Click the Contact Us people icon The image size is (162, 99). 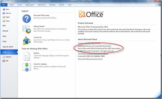coord(27,40)
